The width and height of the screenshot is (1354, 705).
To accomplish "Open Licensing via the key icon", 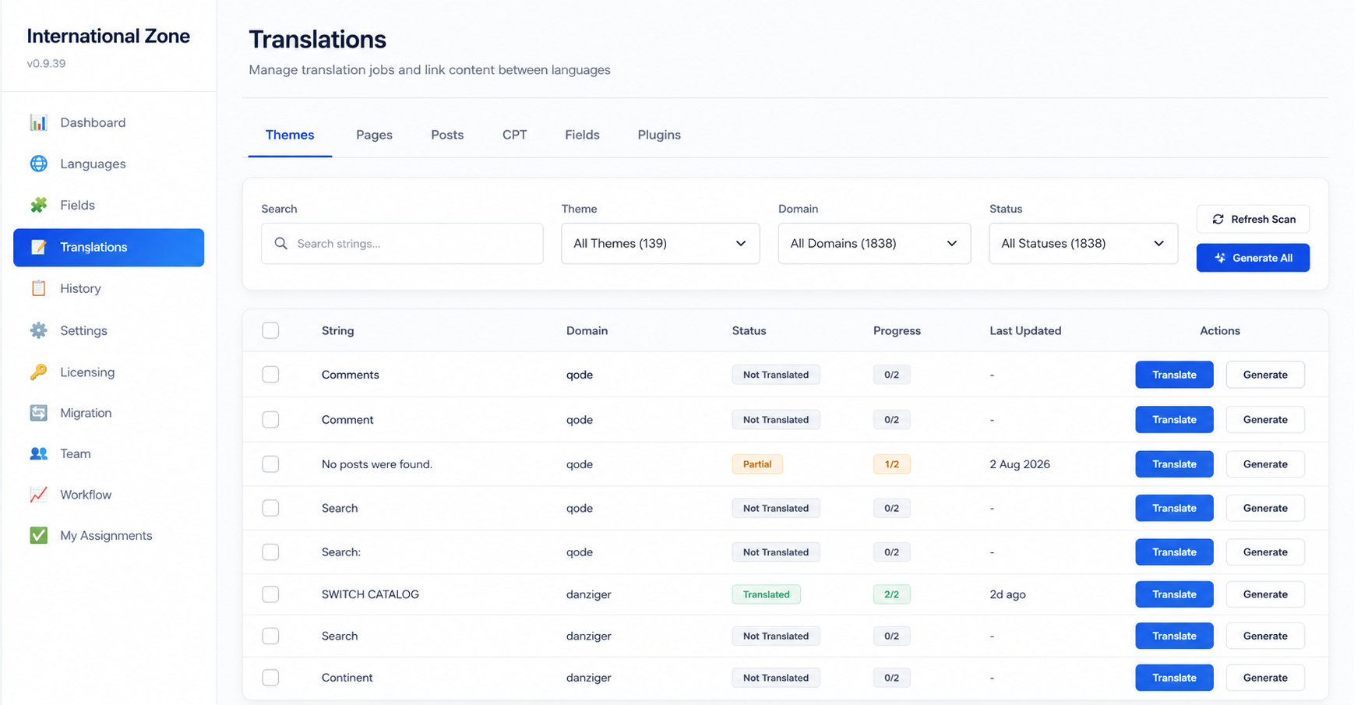I will point(38,372).
